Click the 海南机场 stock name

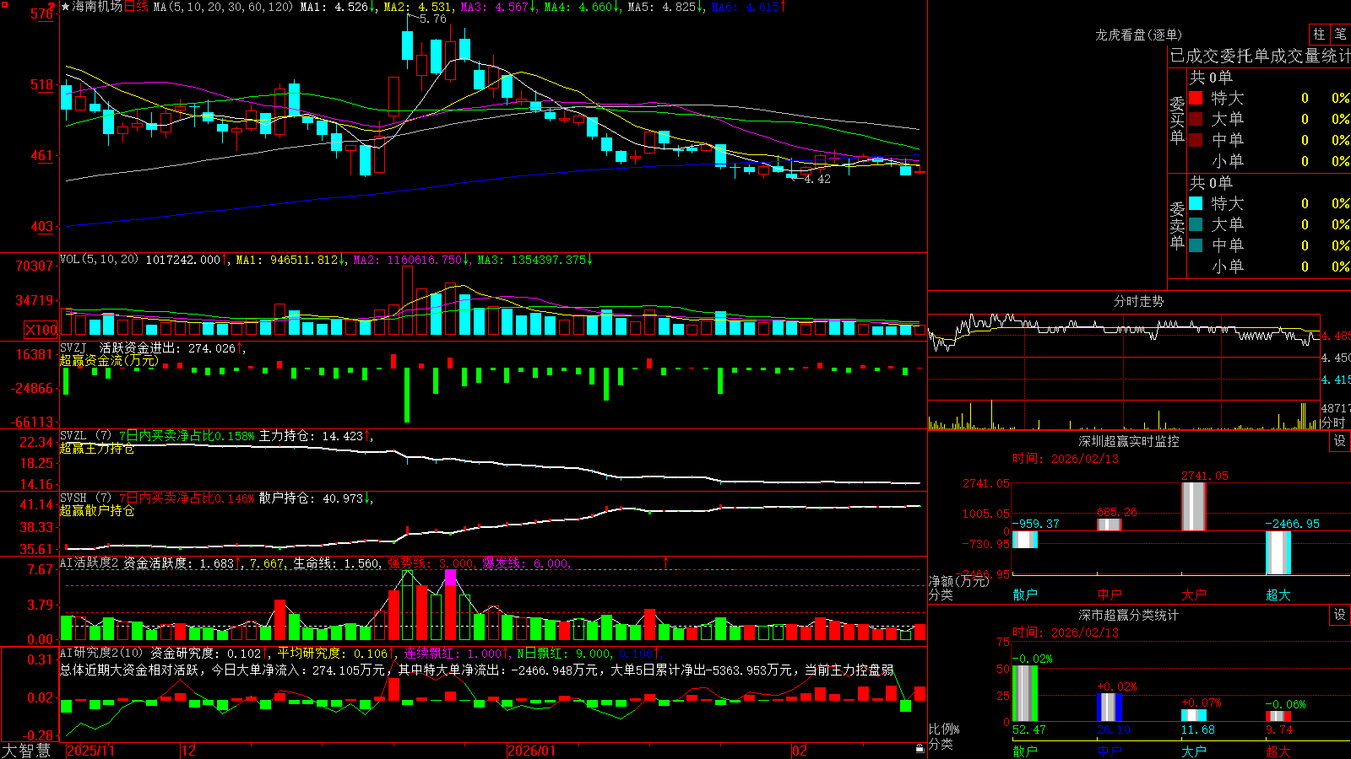pyautogui.click(x=97, y=7)
